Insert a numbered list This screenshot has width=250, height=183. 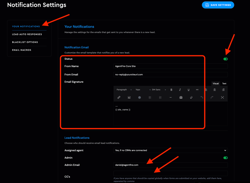[x=160, y=98]
